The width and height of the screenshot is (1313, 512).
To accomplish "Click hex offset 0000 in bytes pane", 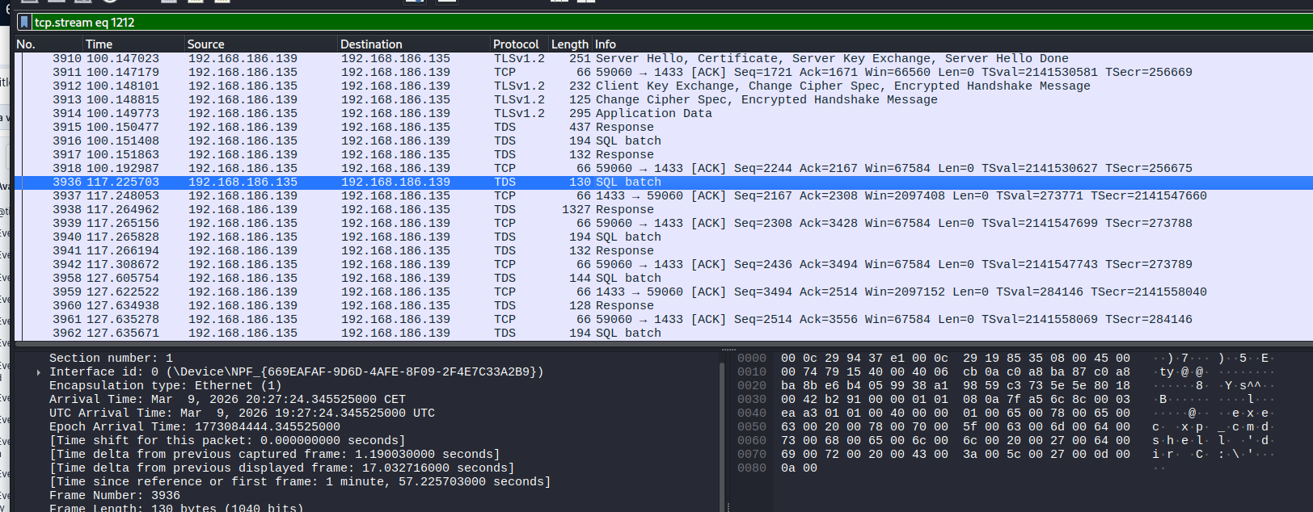I will pos(751,359).
